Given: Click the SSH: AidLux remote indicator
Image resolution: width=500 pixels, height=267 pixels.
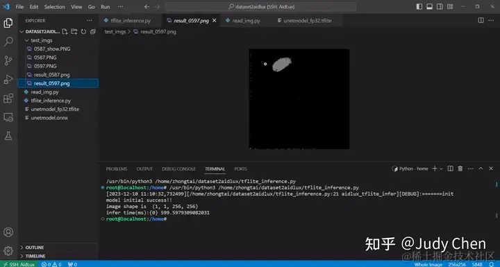Looking at the screenshot, I should tap(19, 264).
